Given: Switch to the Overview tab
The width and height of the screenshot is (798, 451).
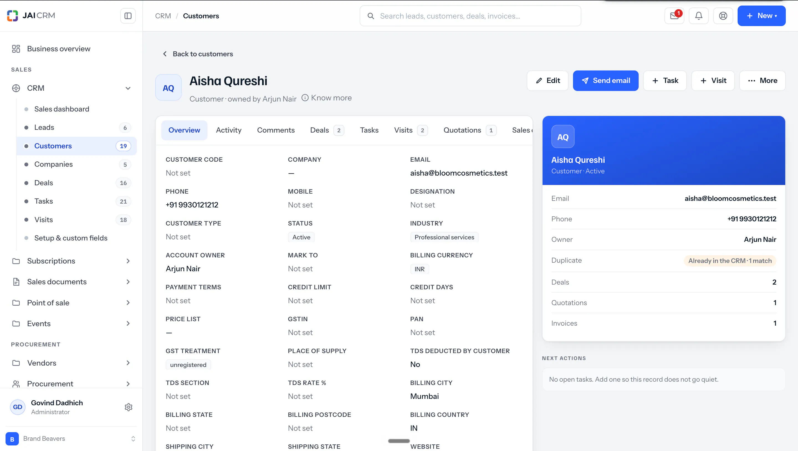Looking at the screenshot, I should pos(184,130).
